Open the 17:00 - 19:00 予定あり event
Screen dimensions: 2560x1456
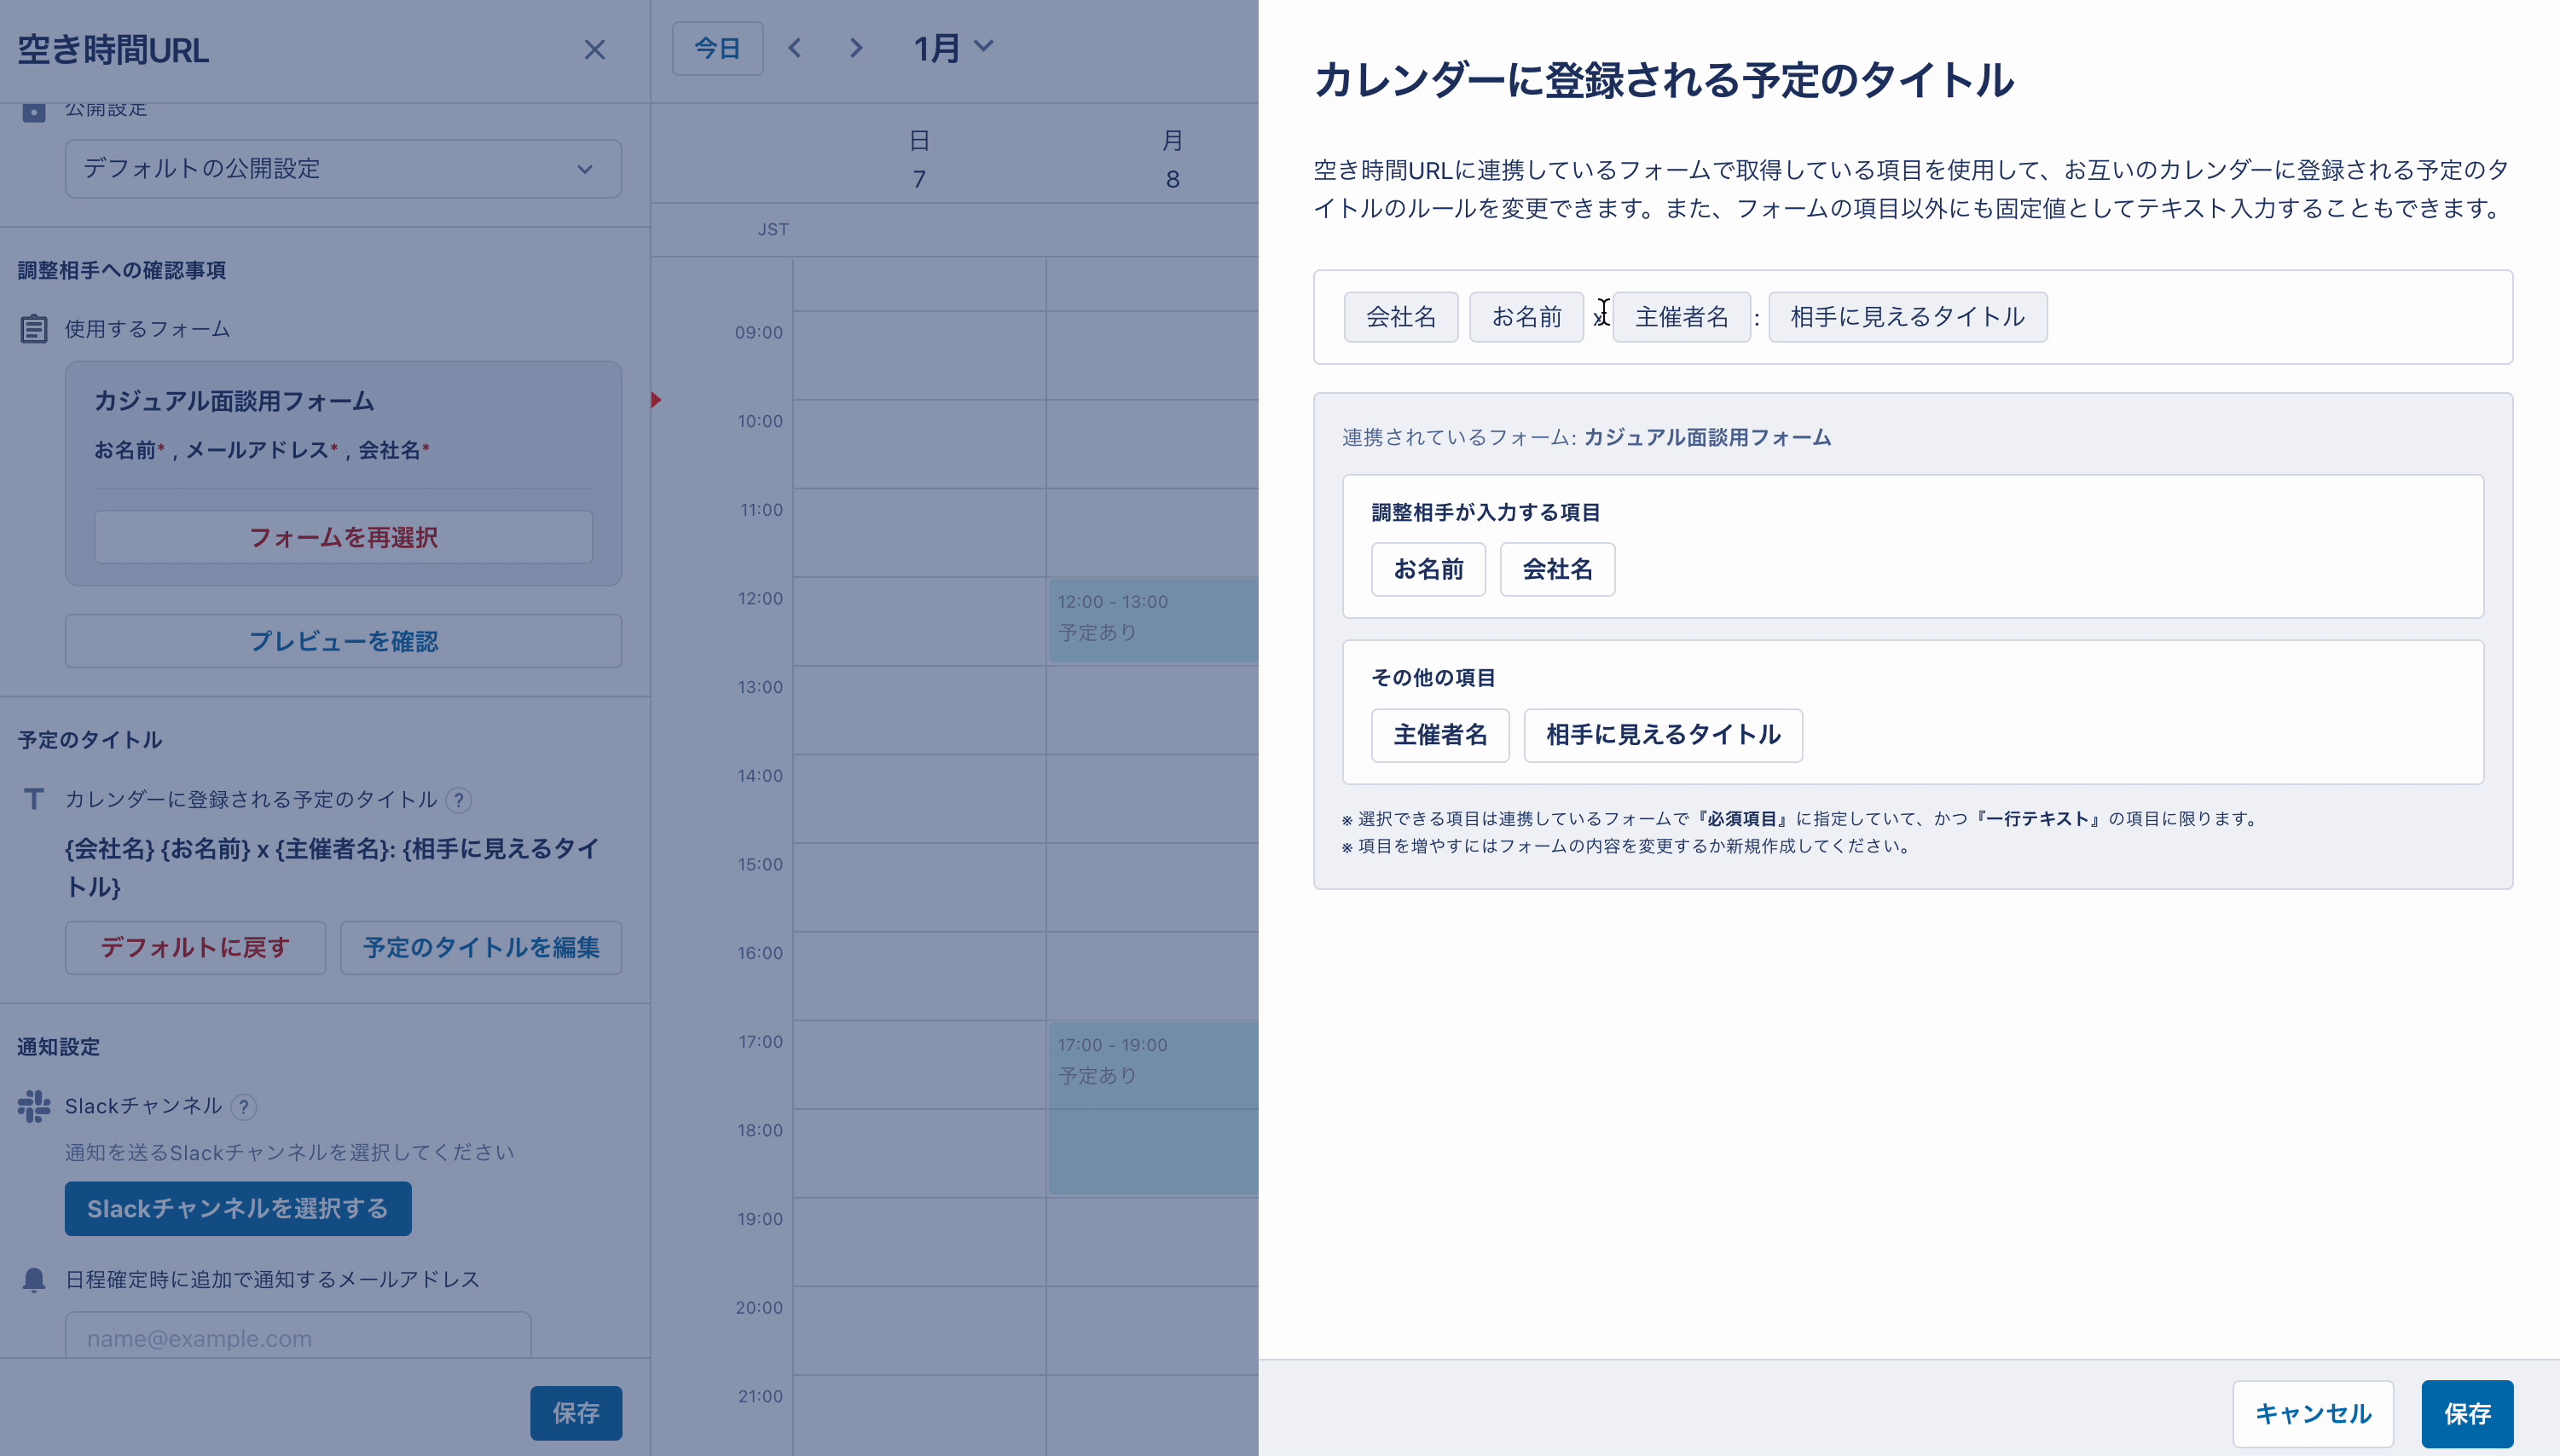point(1152,1108)
